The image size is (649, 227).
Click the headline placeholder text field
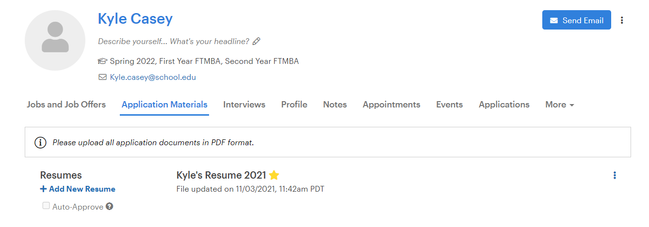[174, 42]
